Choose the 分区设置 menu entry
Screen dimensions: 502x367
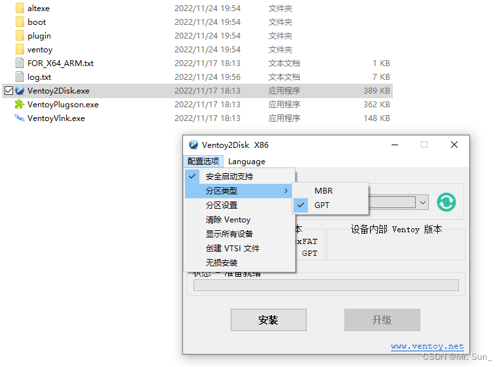[x=240, y=205]
